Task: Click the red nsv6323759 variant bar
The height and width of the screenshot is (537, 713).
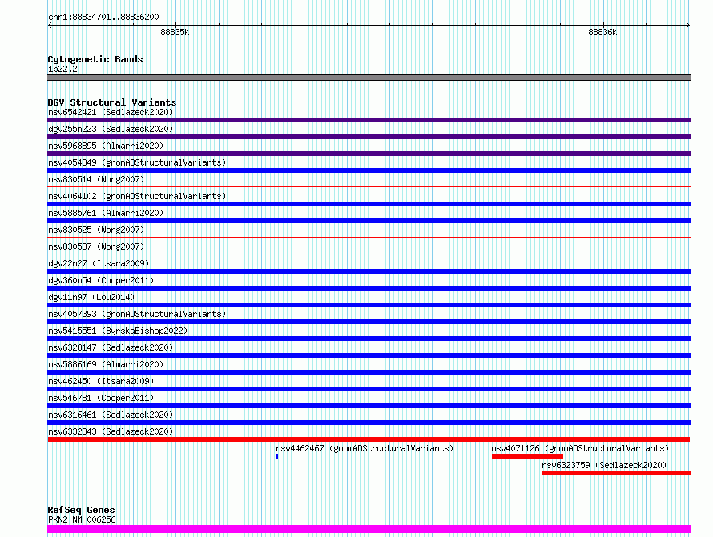Action: [616, 473]
